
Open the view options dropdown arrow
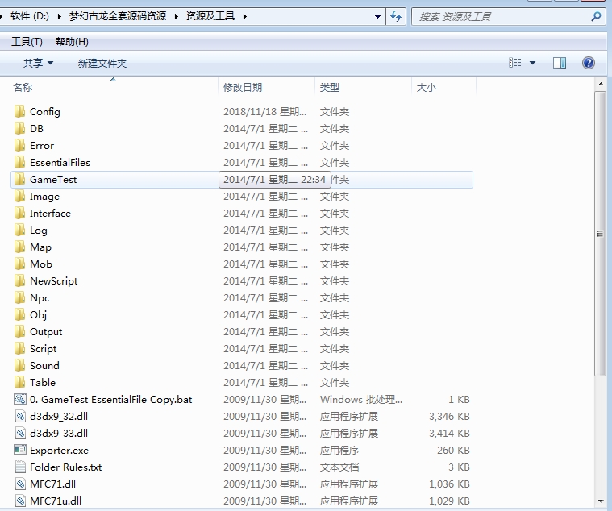tap(532, 63)
